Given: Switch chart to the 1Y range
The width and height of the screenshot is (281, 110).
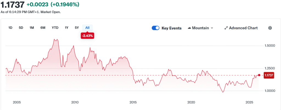Looking at the screenshot, I should pos(66,28).
